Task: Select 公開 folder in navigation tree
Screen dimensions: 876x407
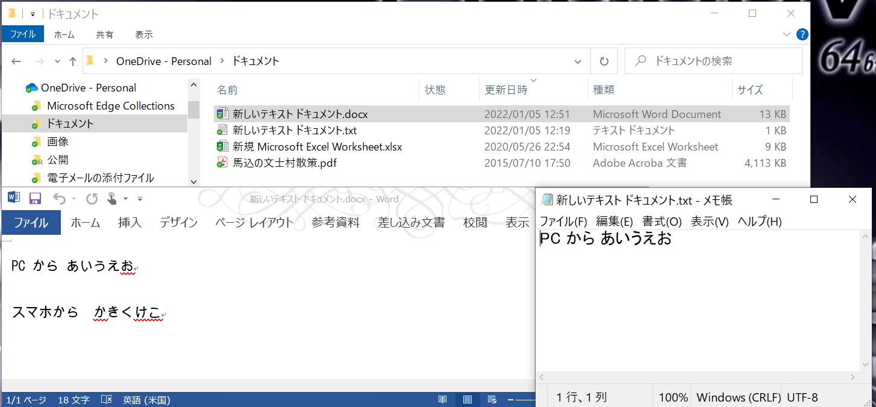Action: (x=58, y=160)
